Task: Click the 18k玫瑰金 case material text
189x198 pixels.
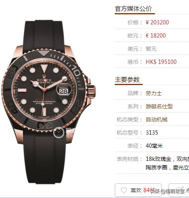Action: click(x=158, y=159)
